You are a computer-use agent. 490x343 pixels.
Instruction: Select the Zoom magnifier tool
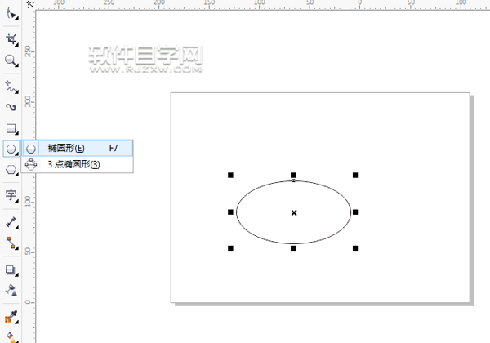11,60
